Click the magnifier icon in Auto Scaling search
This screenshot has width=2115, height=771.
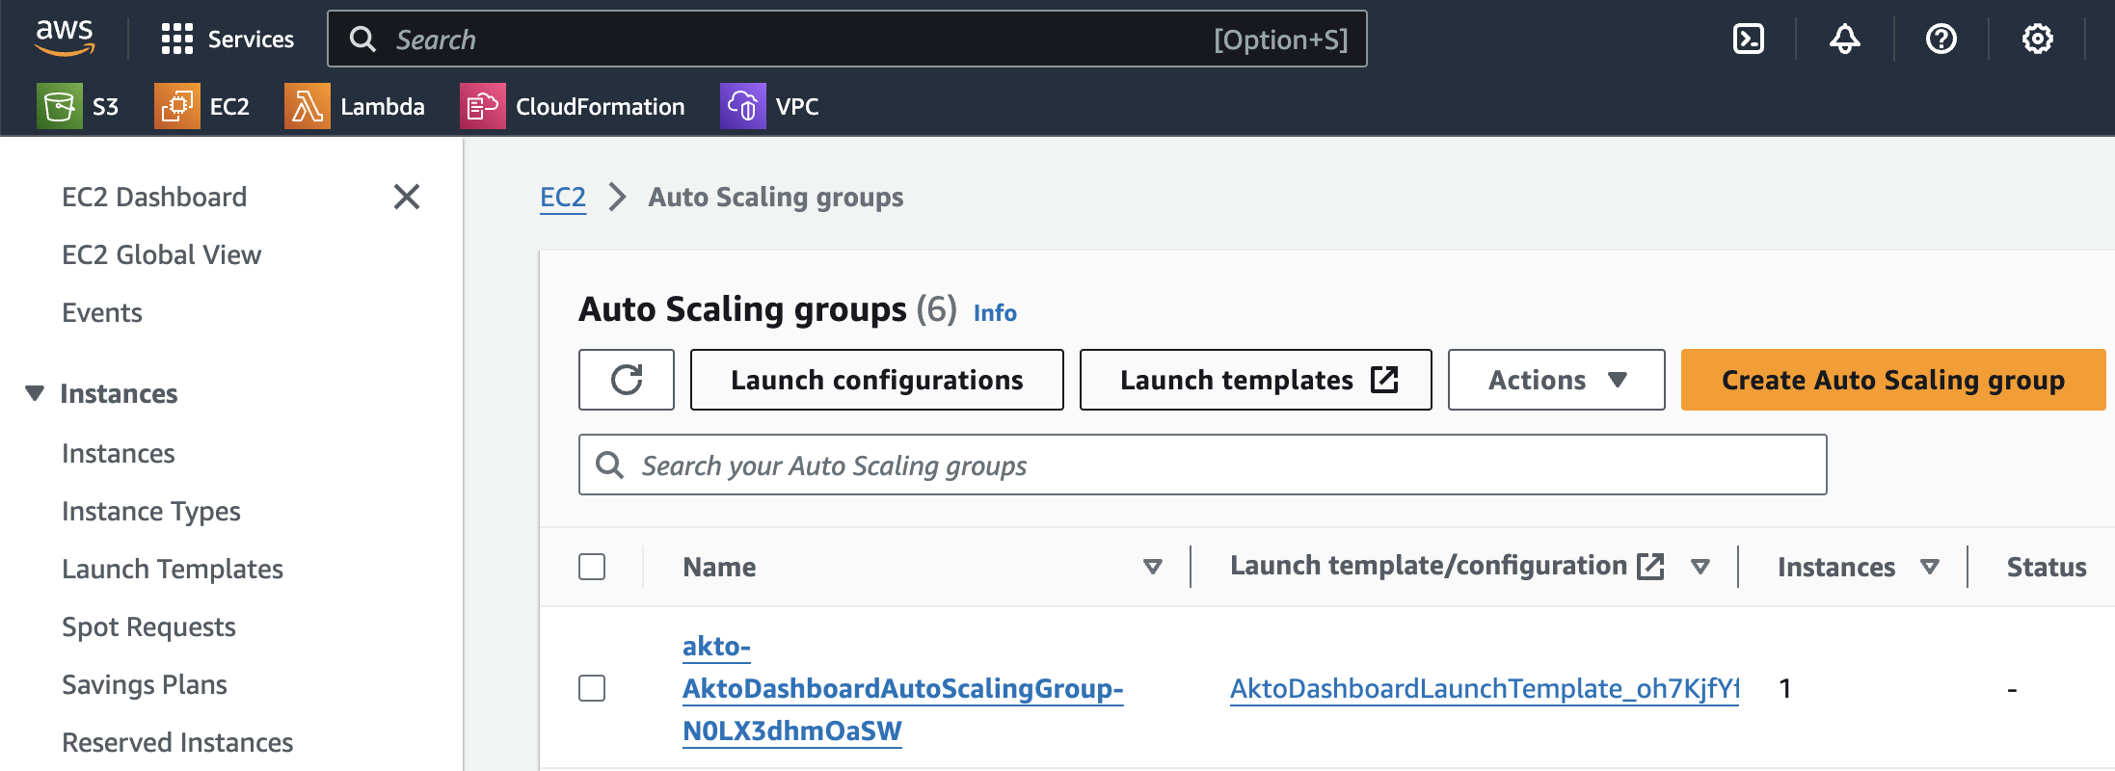click(610, 465)
